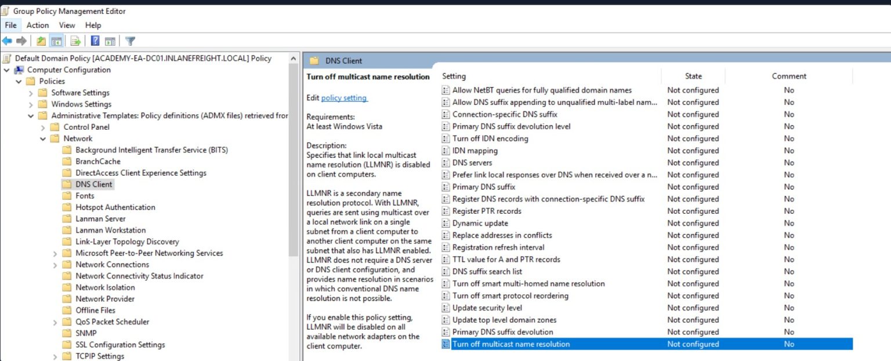The width and height of the screenshot is (891, 361).
Task: Open the Action menu
Action: [x=38, y=25]
